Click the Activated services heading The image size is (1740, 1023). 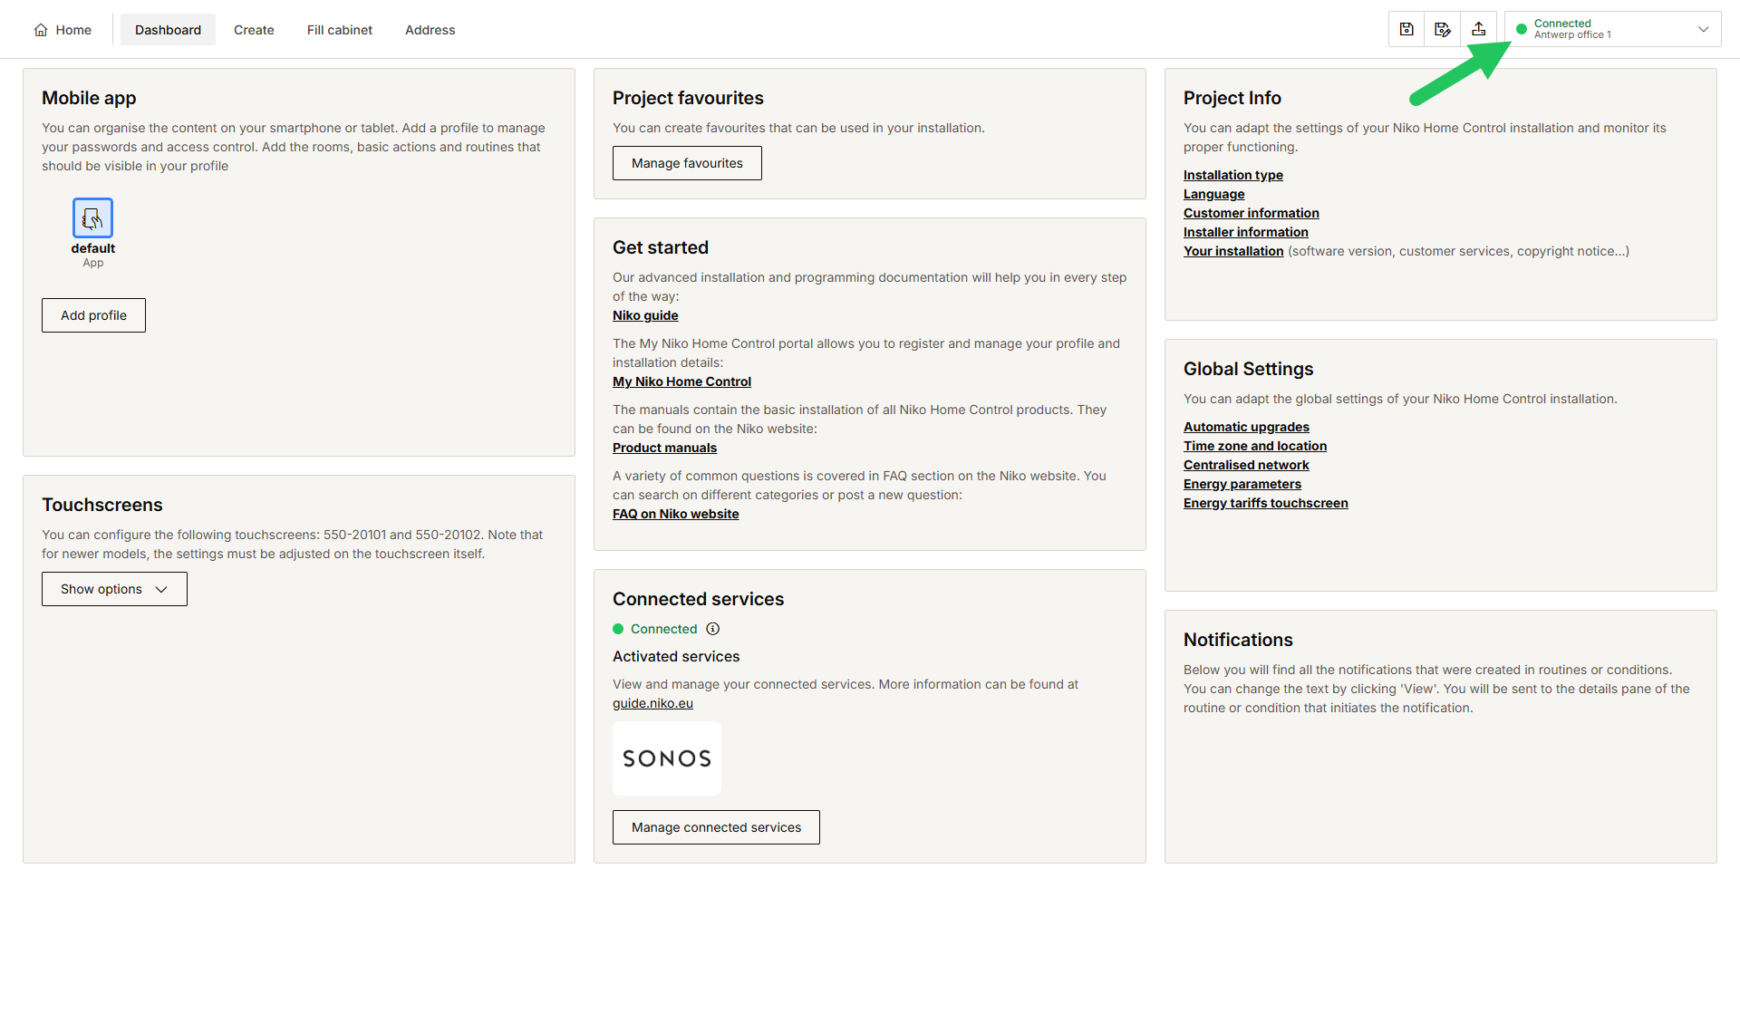676,656
